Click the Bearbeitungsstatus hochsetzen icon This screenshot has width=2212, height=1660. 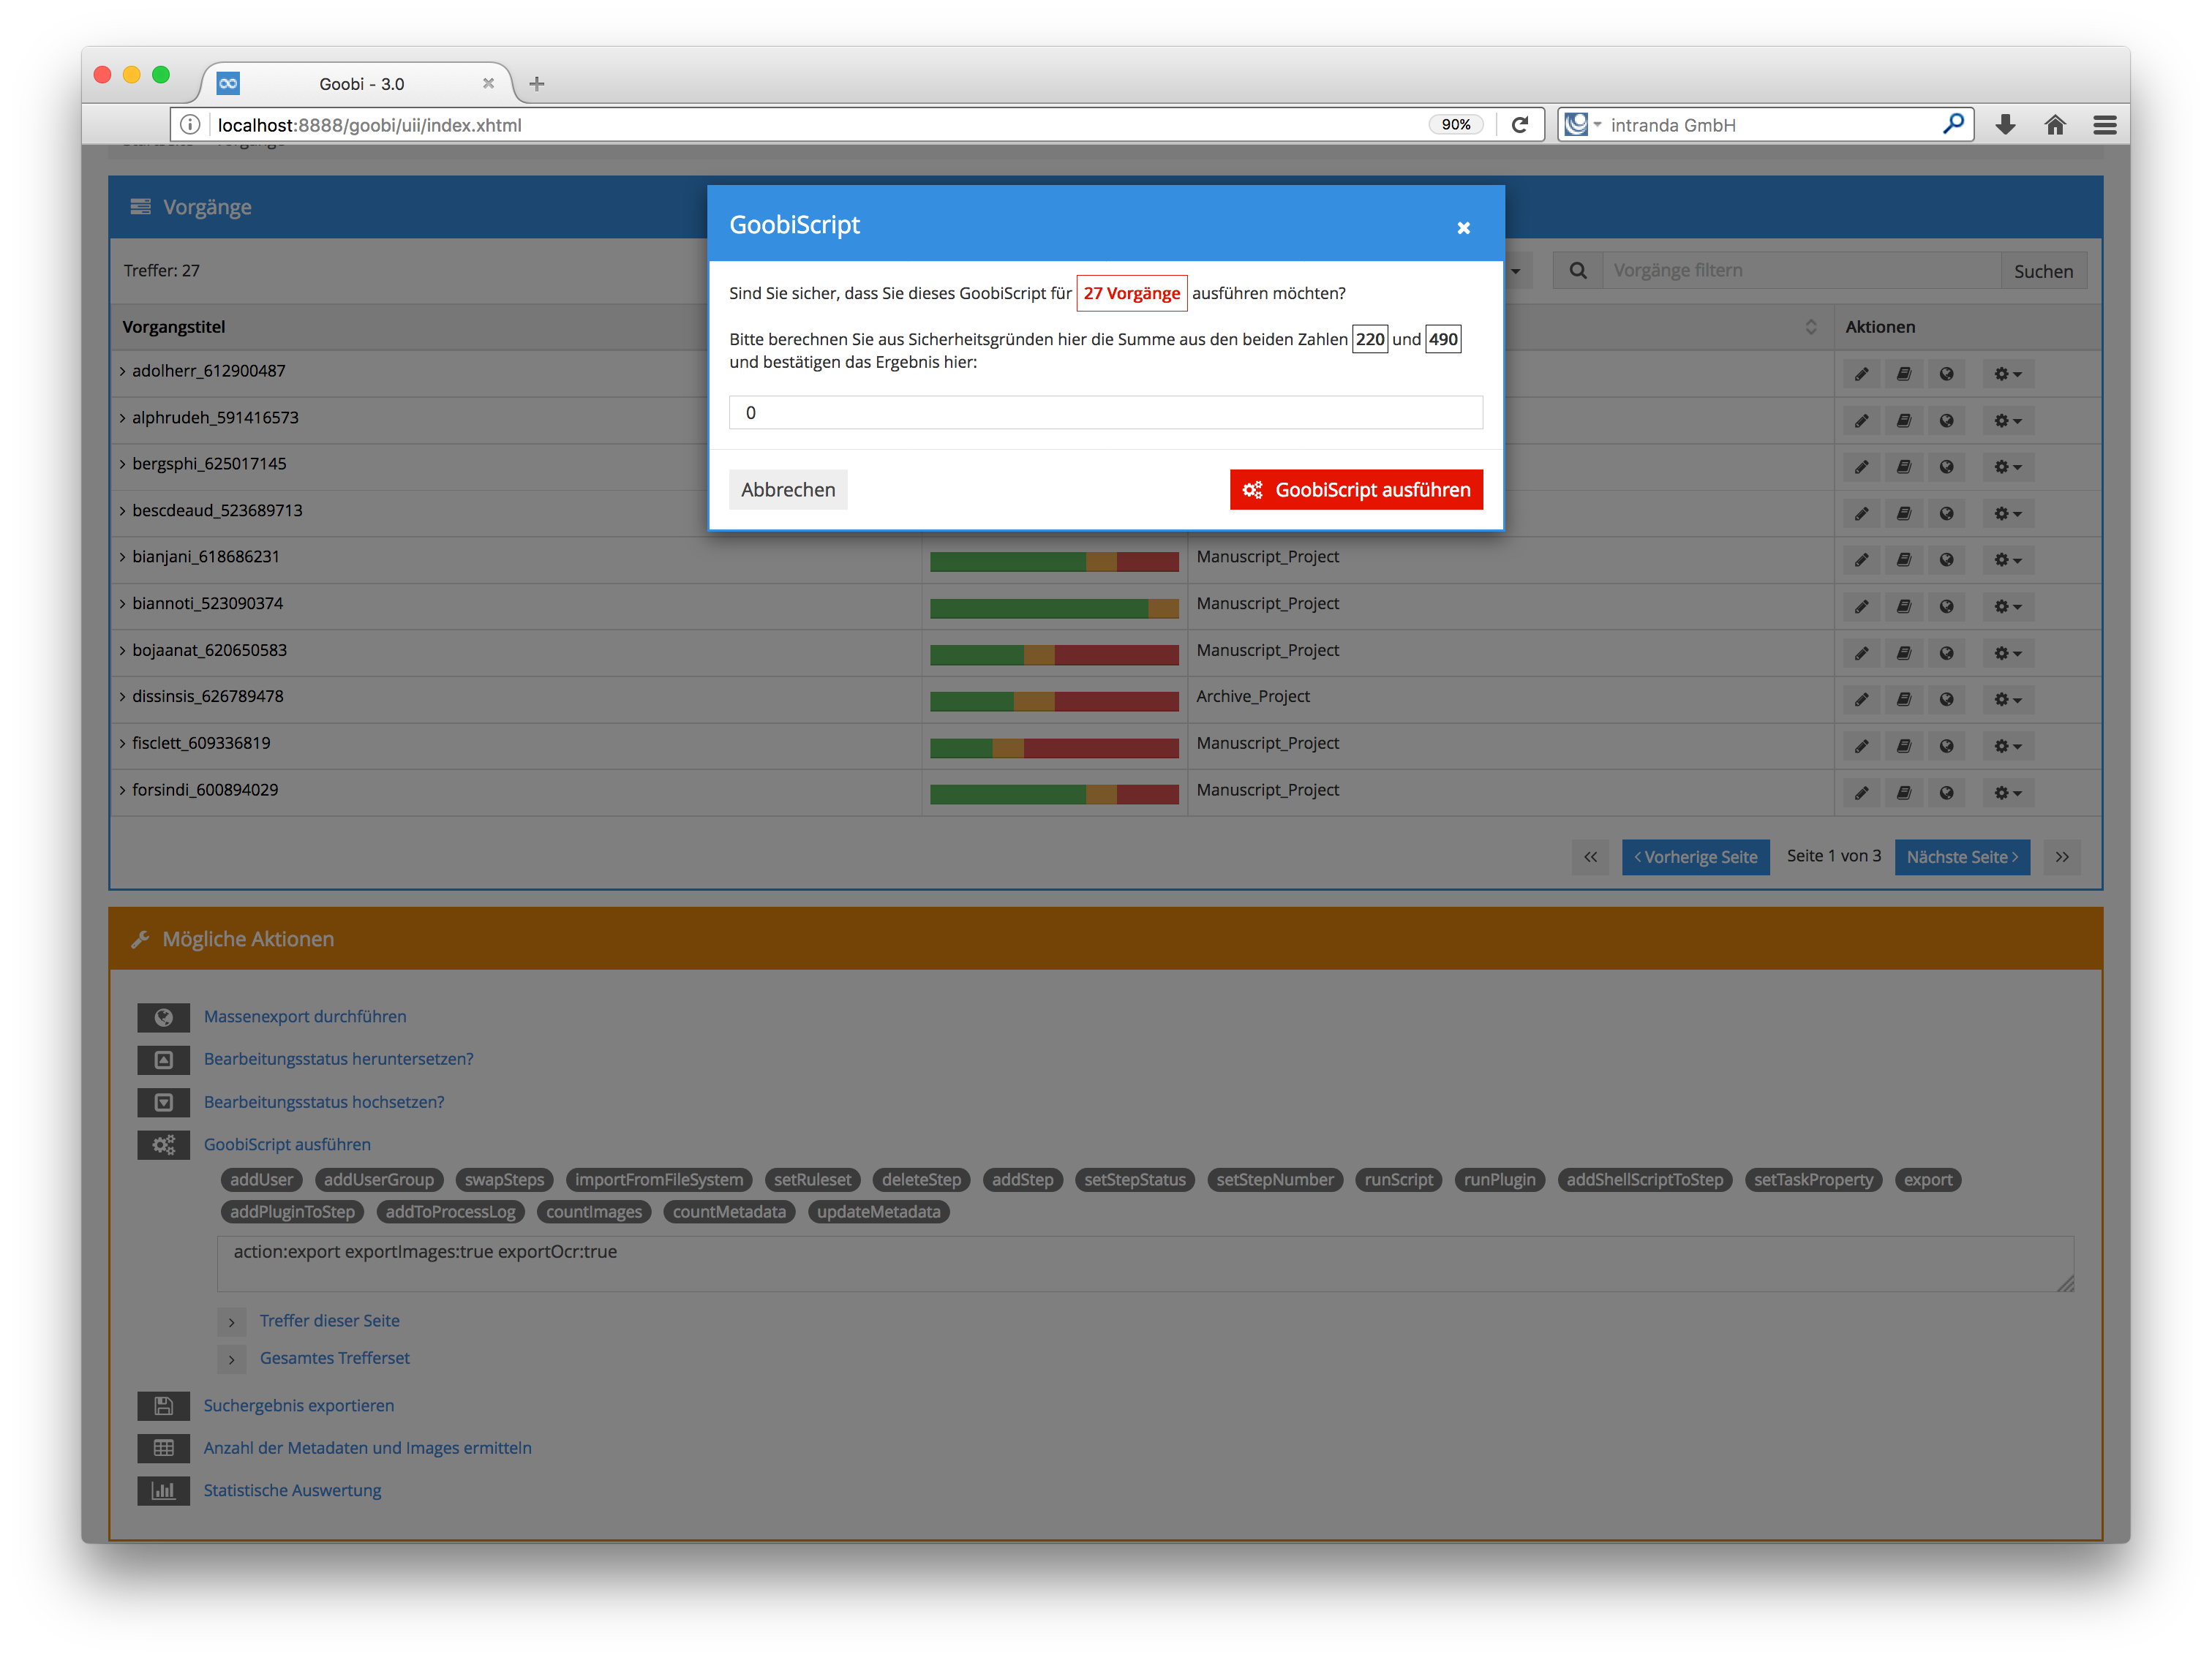(163, 1102)
